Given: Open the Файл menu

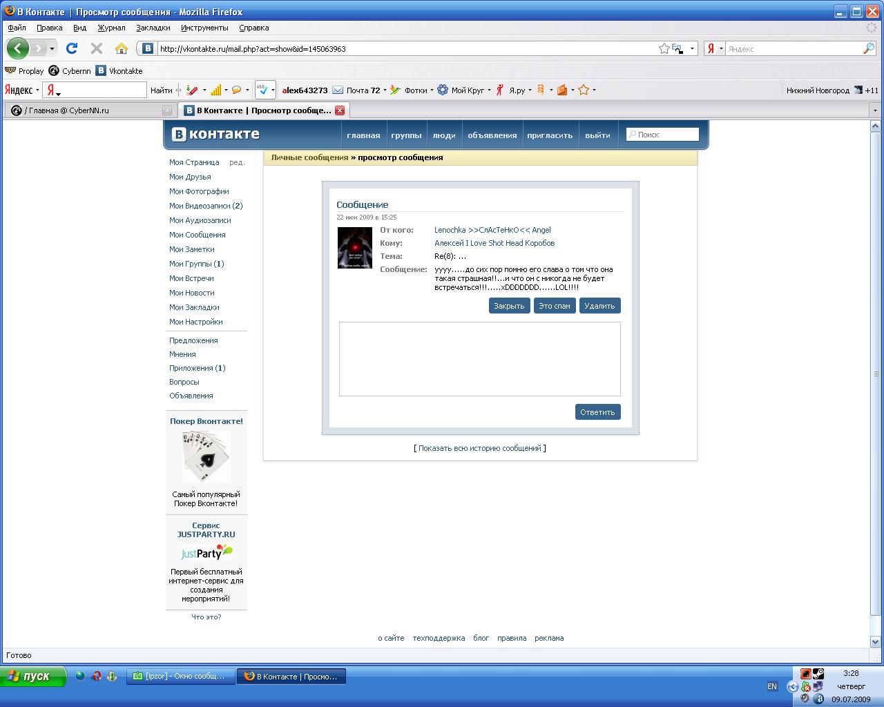Looking at the screenshot, I should tap(17, 28).
